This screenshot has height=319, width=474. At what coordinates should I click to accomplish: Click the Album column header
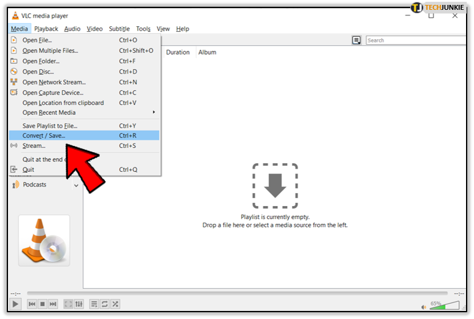[x=207, y=53]
